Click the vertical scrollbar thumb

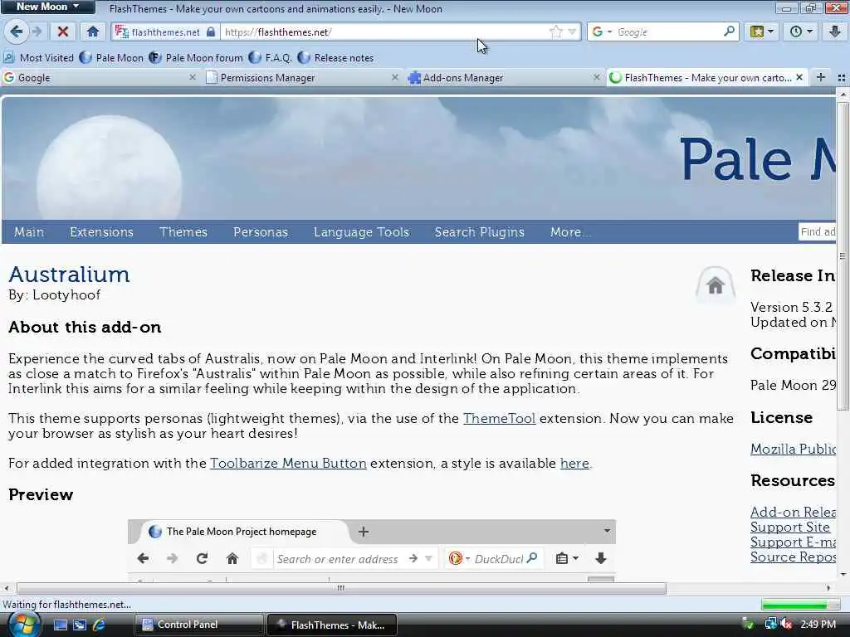click(843, 255)
